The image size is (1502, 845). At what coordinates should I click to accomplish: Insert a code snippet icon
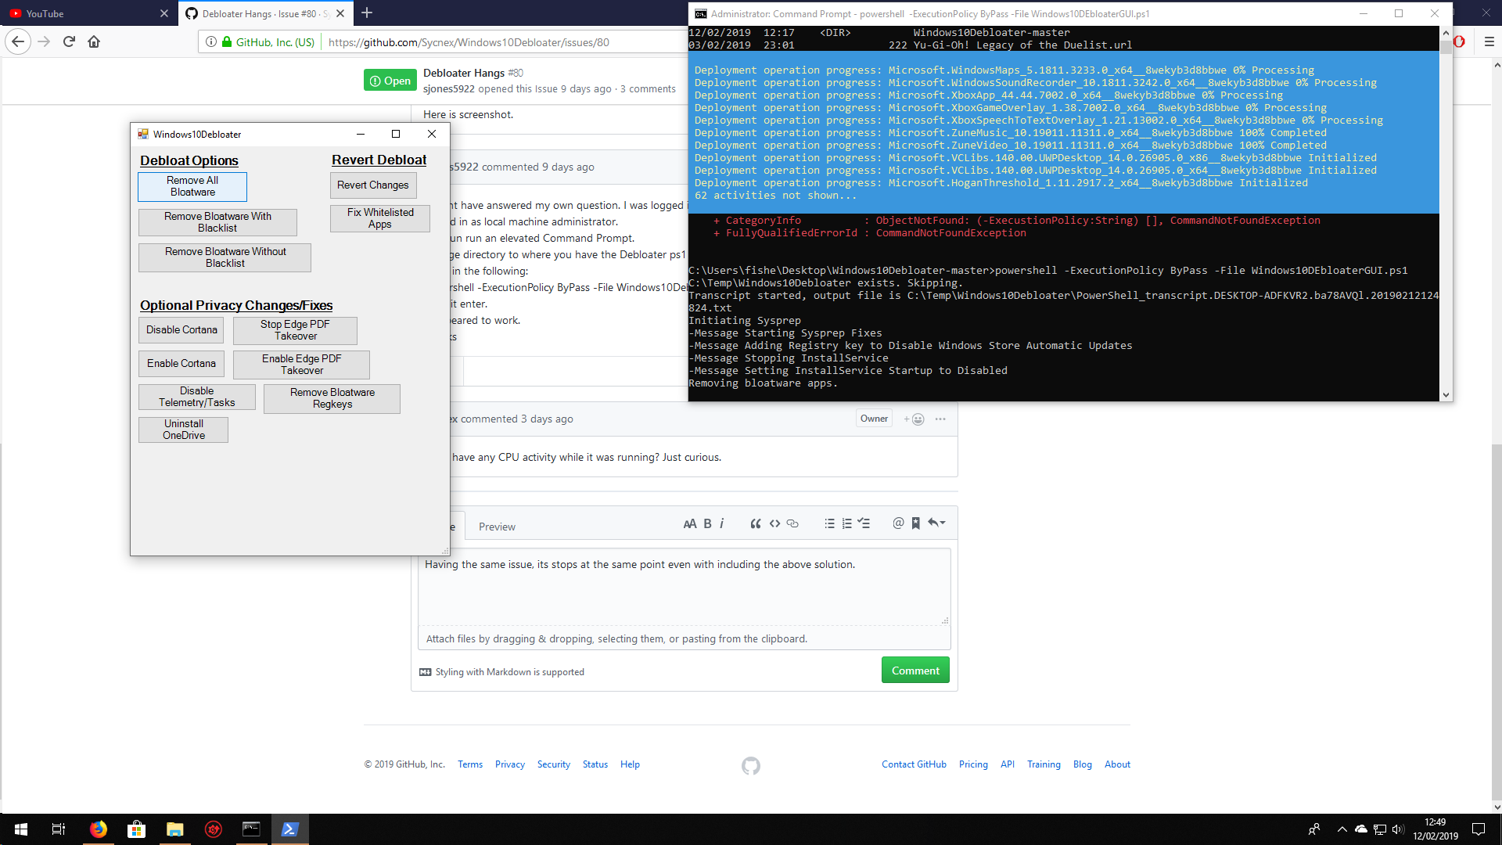click(774, 523)
